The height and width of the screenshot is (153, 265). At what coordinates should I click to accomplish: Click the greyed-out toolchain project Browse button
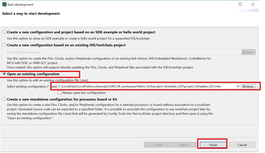[x=249, y=52]
